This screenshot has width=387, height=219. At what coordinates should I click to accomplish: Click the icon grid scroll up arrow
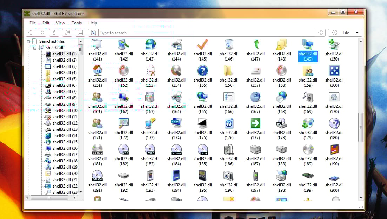[x=361, y=41]
